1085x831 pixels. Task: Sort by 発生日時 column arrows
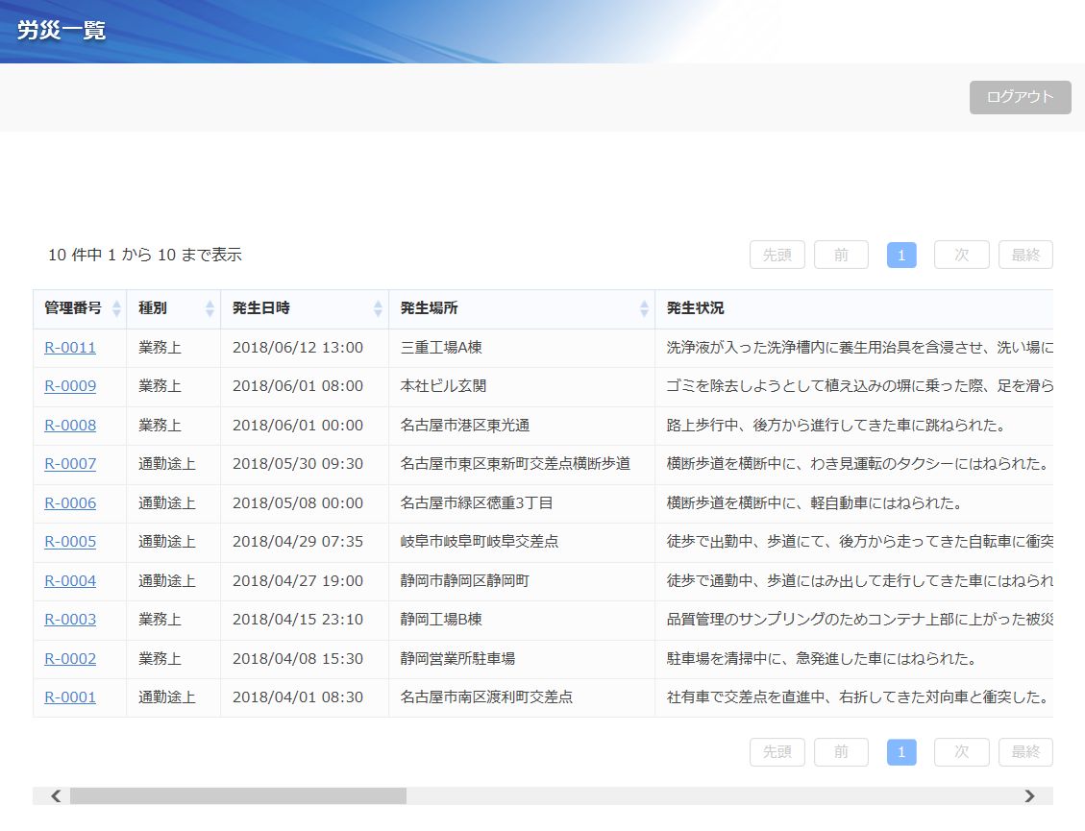tap(378, 309)
